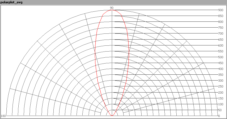Select the 400 scale label
This screenshot has height=119, width=227.
(221, 69)
